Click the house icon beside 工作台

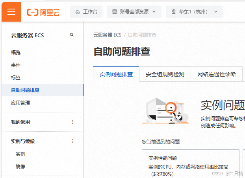click(78, 12)
